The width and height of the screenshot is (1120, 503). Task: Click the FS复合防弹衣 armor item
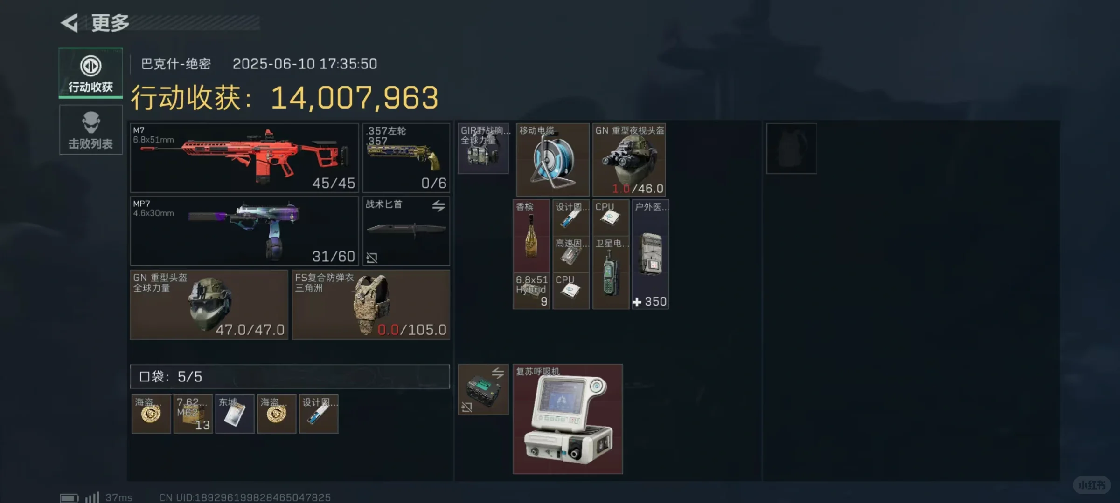(371, 305)
